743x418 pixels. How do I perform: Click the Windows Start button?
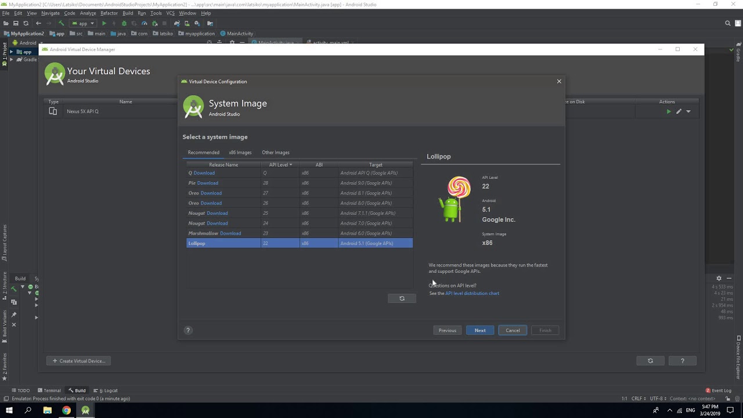click(9, 410)
